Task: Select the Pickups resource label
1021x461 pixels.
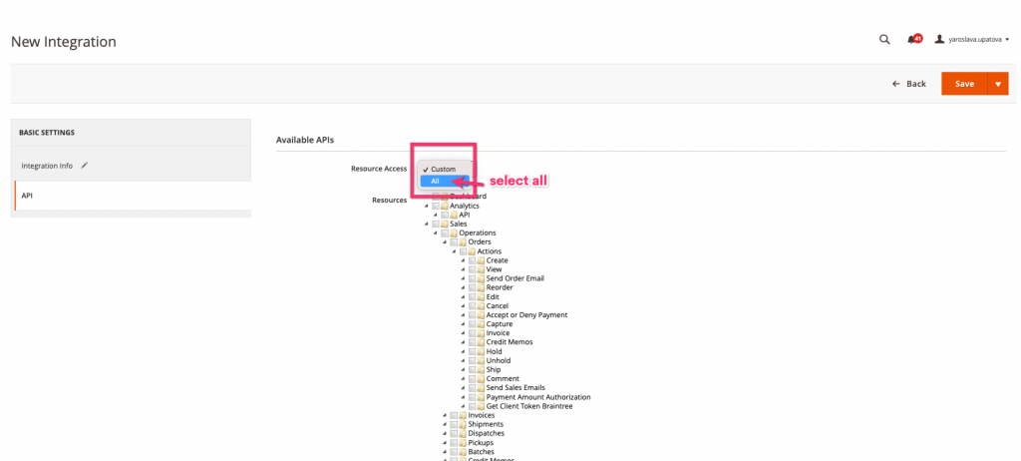Action: tap(481, 443)
